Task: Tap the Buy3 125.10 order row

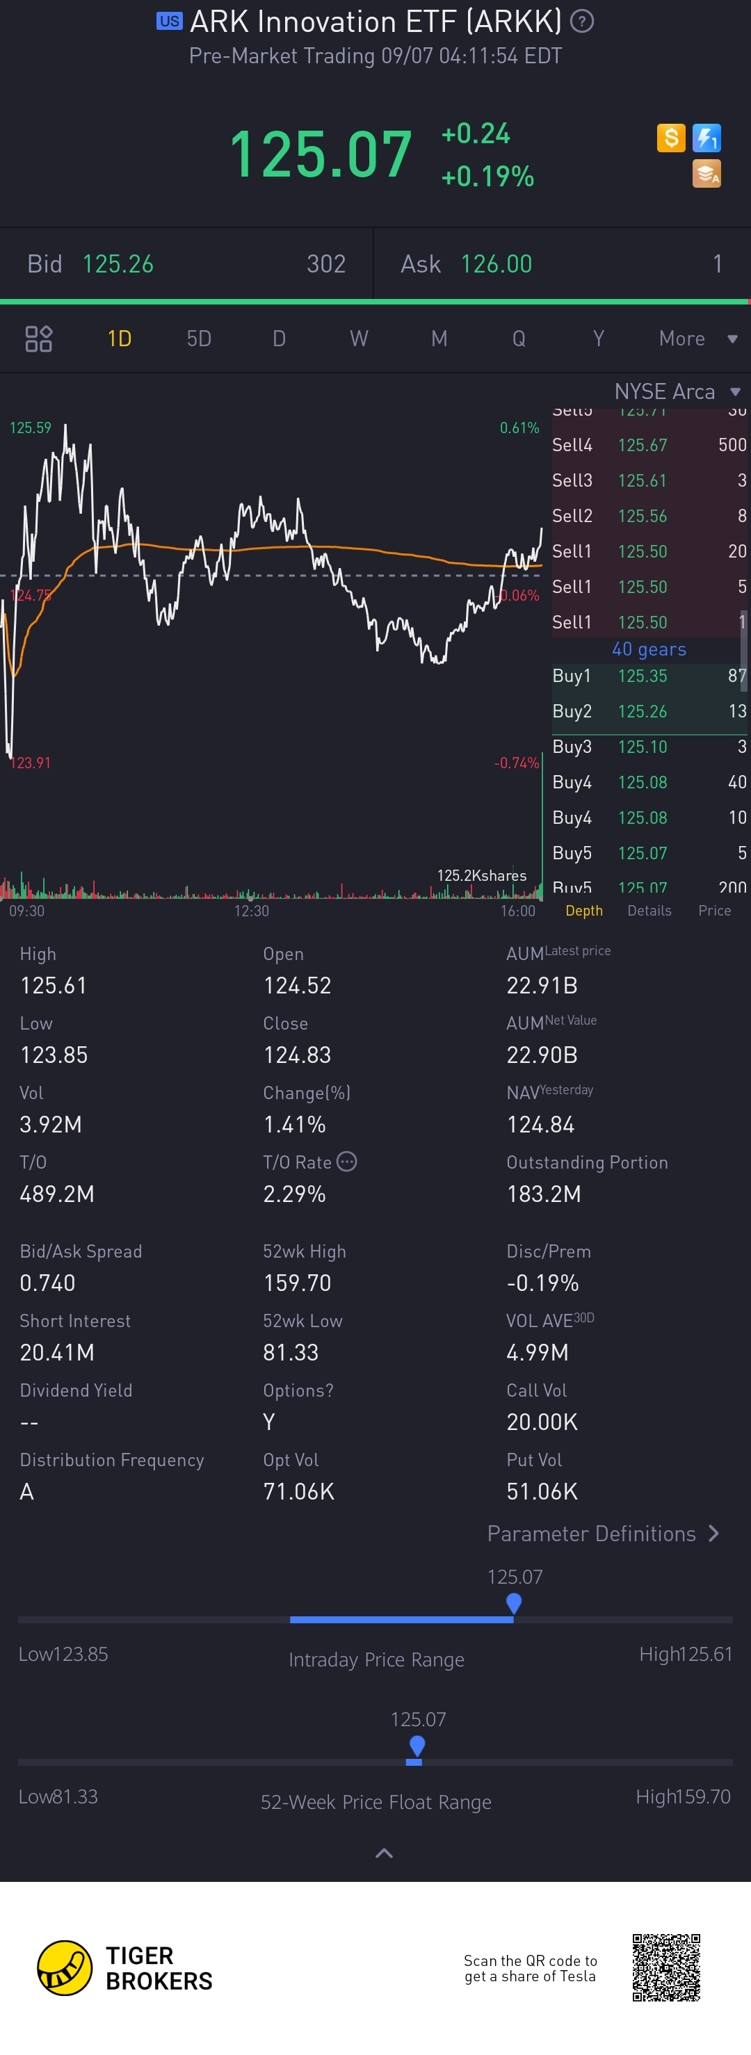Action: (649, 747)
